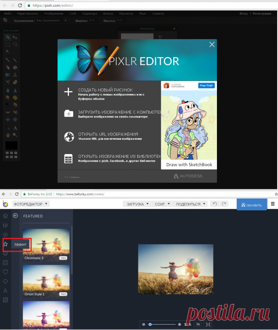Select the Smudge finger tool in Pixlr
Screen dimensions: 278x330
pos(8,98)
